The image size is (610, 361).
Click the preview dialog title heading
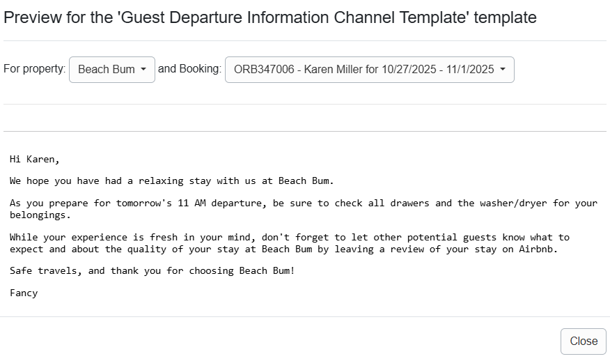270,18
